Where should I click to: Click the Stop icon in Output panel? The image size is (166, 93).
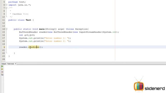click(x=2, y=72)
